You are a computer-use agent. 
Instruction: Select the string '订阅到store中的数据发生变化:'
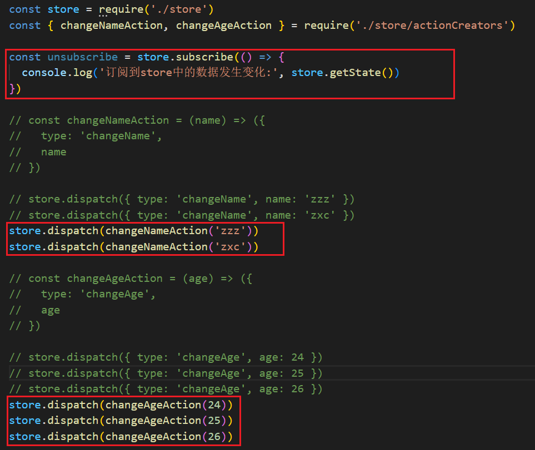pyautogui.click(x=189, y=73)
